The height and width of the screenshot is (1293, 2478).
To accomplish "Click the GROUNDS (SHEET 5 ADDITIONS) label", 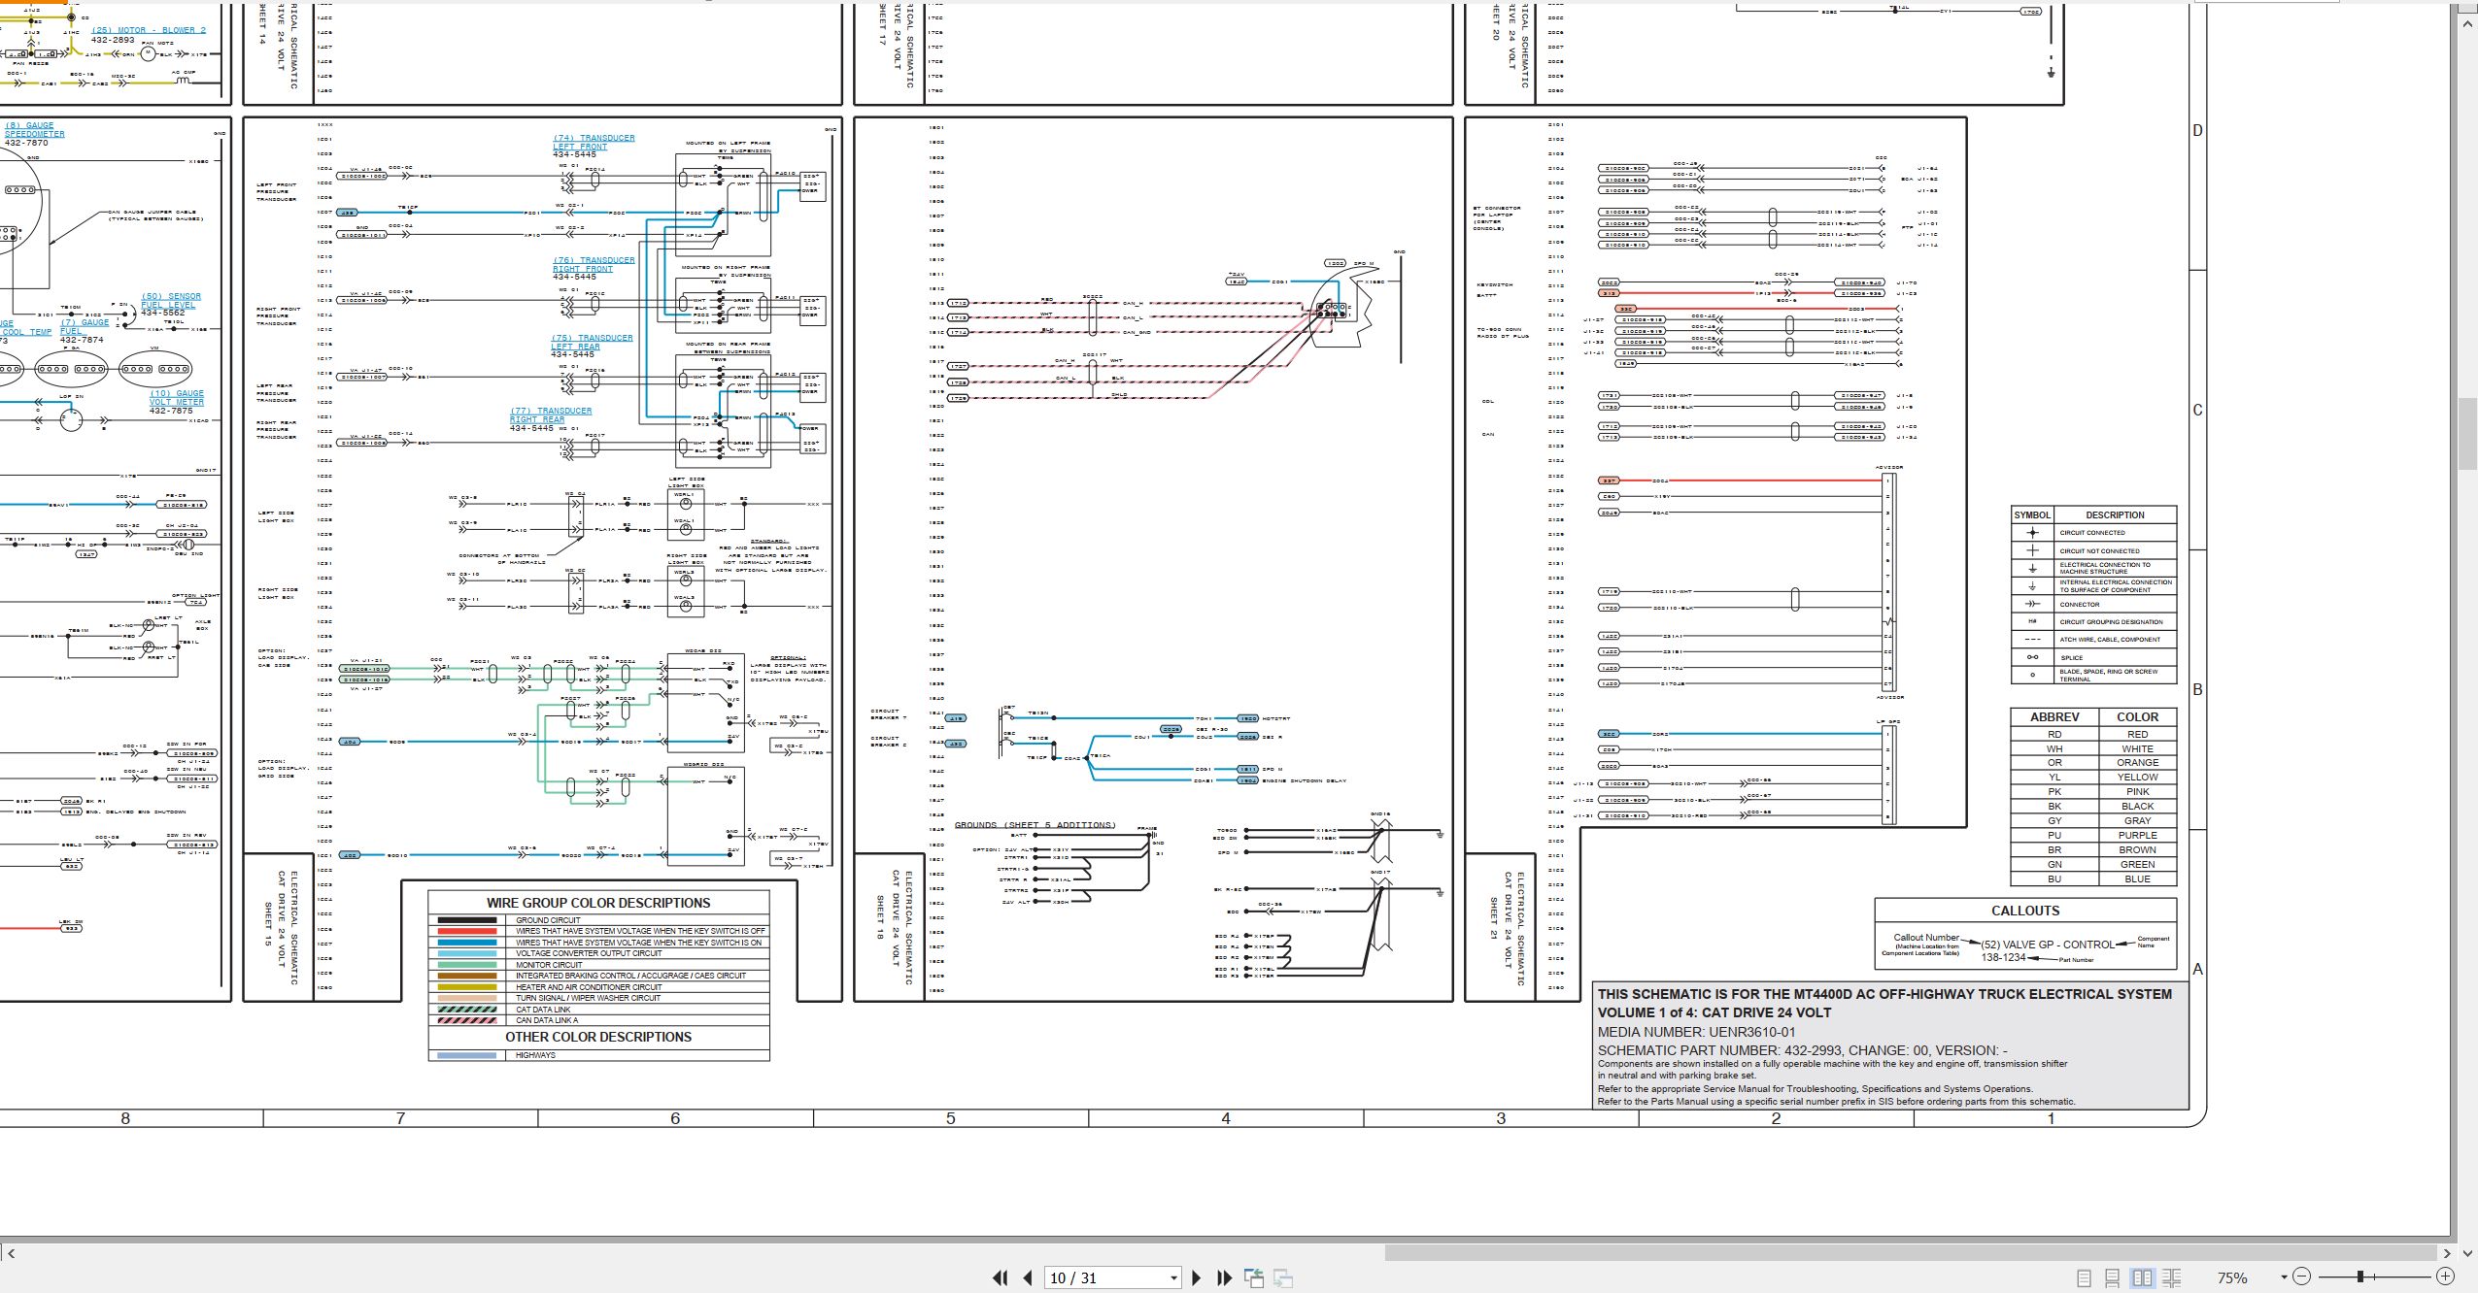I will pyautogui.click(x=1035, y=825).
